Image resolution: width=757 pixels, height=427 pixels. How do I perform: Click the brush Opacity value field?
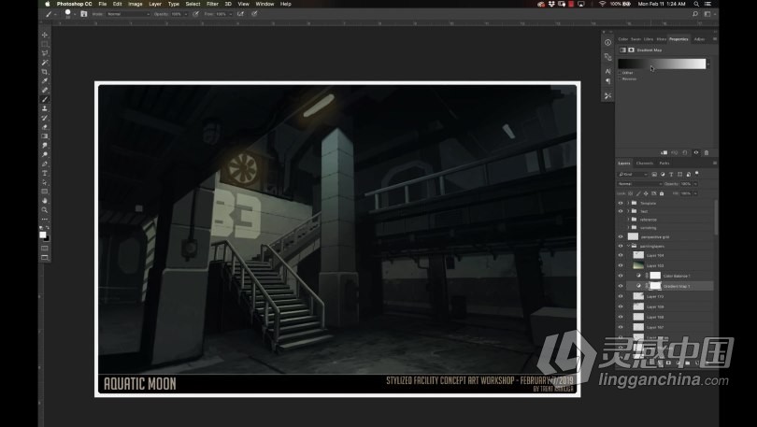179,14
